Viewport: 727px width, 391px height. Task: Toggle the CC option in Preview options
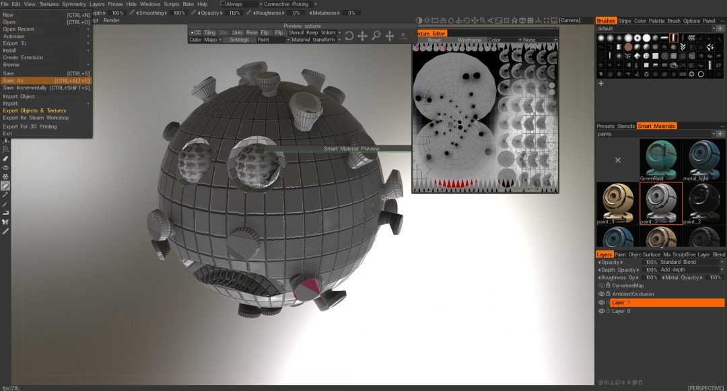point(196,32)
